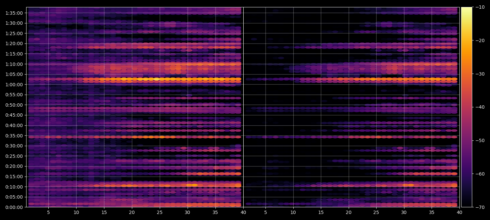
Task: Click x-axis label 5 of left heatmap
Action: point(48,212)
